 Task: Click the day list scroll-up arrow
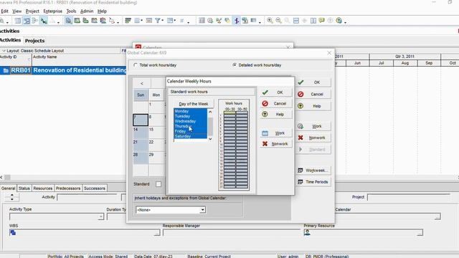click(x=210, y=112)
